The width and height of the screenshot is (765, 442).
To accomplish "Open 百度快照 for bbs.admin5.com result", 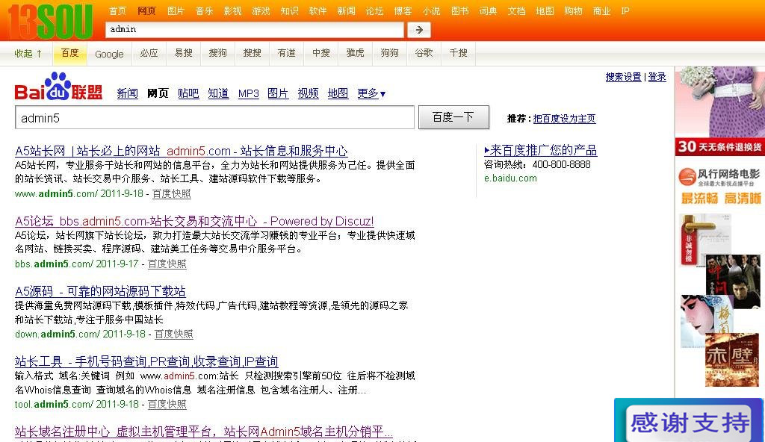I will pos(167,264).
